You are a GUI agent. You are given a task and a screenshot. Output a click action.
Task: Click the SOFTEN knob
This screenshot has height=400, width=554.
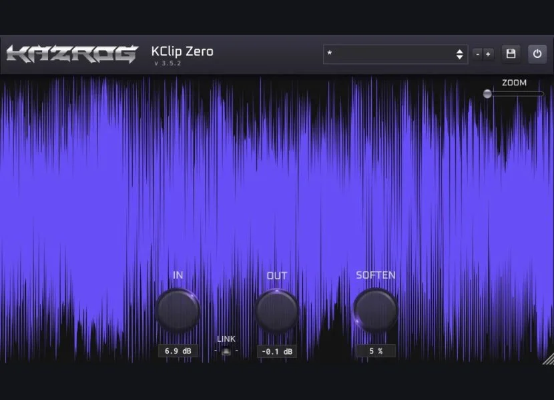376,311
